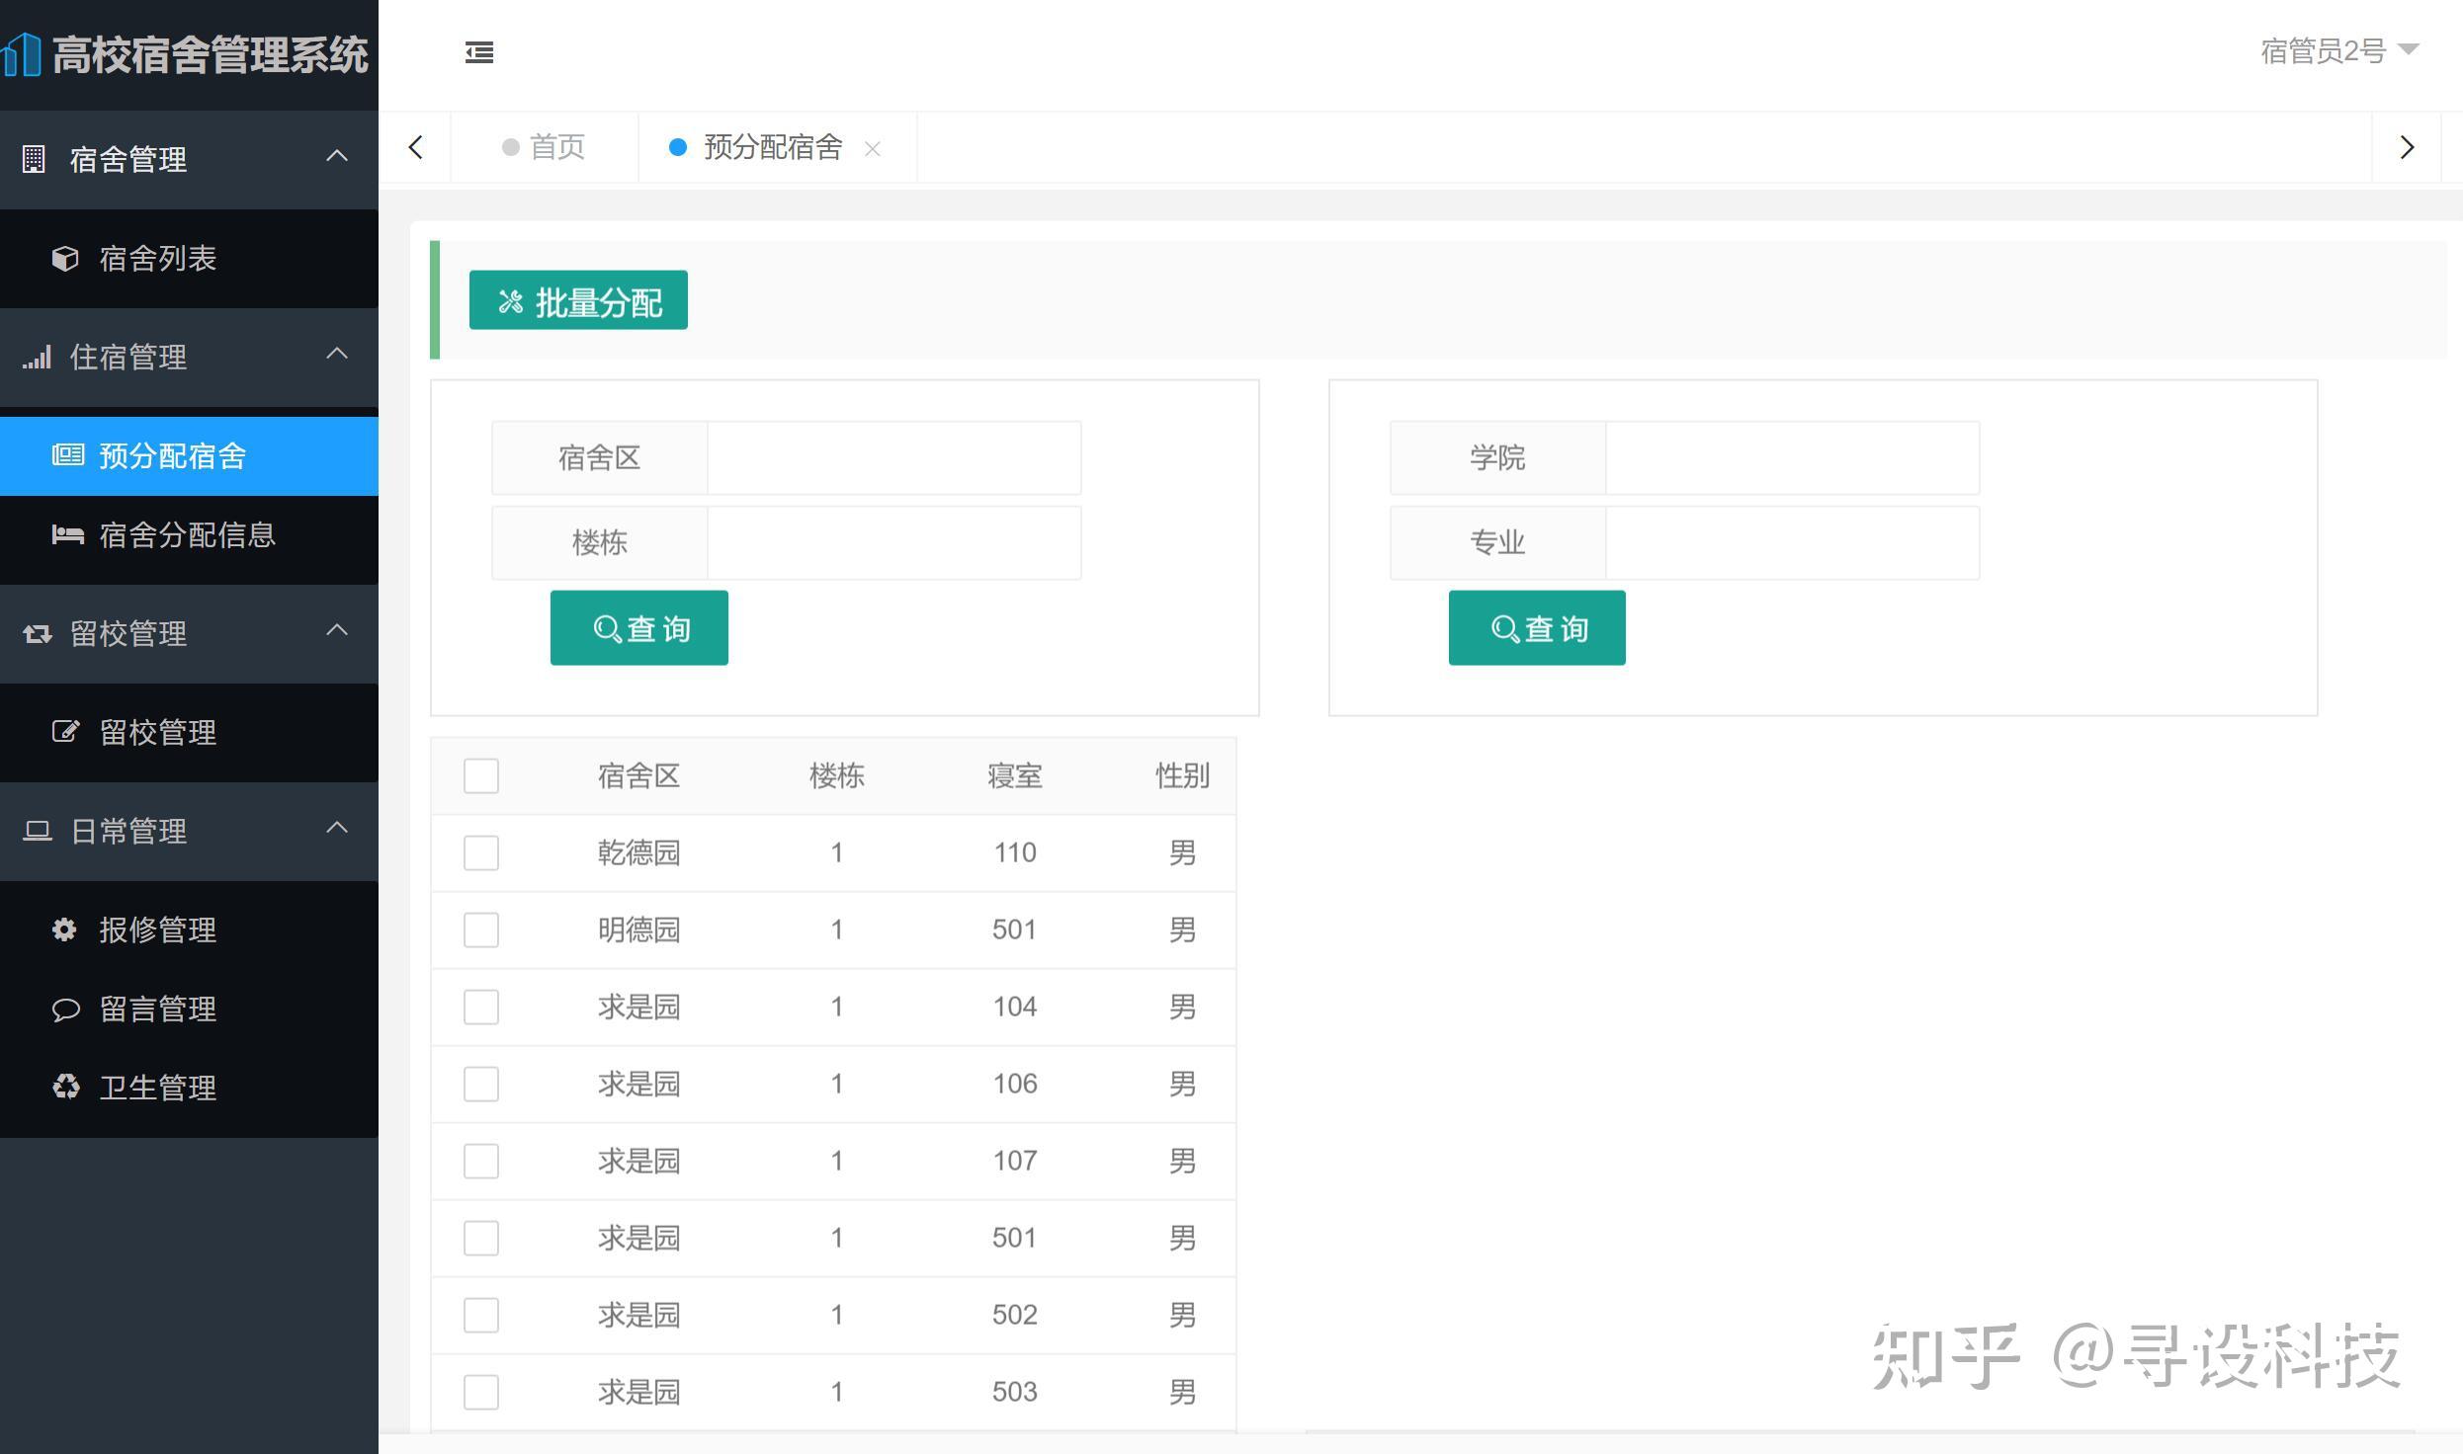Image resolution: width=2463 pixels, height=1454 pixels.
Task: Check the row for 求是园 room 502
Action: [481, 1315]
